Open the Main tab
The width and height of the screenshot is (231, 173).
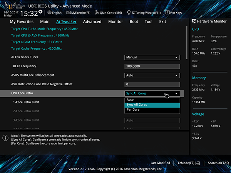(45, 22)
